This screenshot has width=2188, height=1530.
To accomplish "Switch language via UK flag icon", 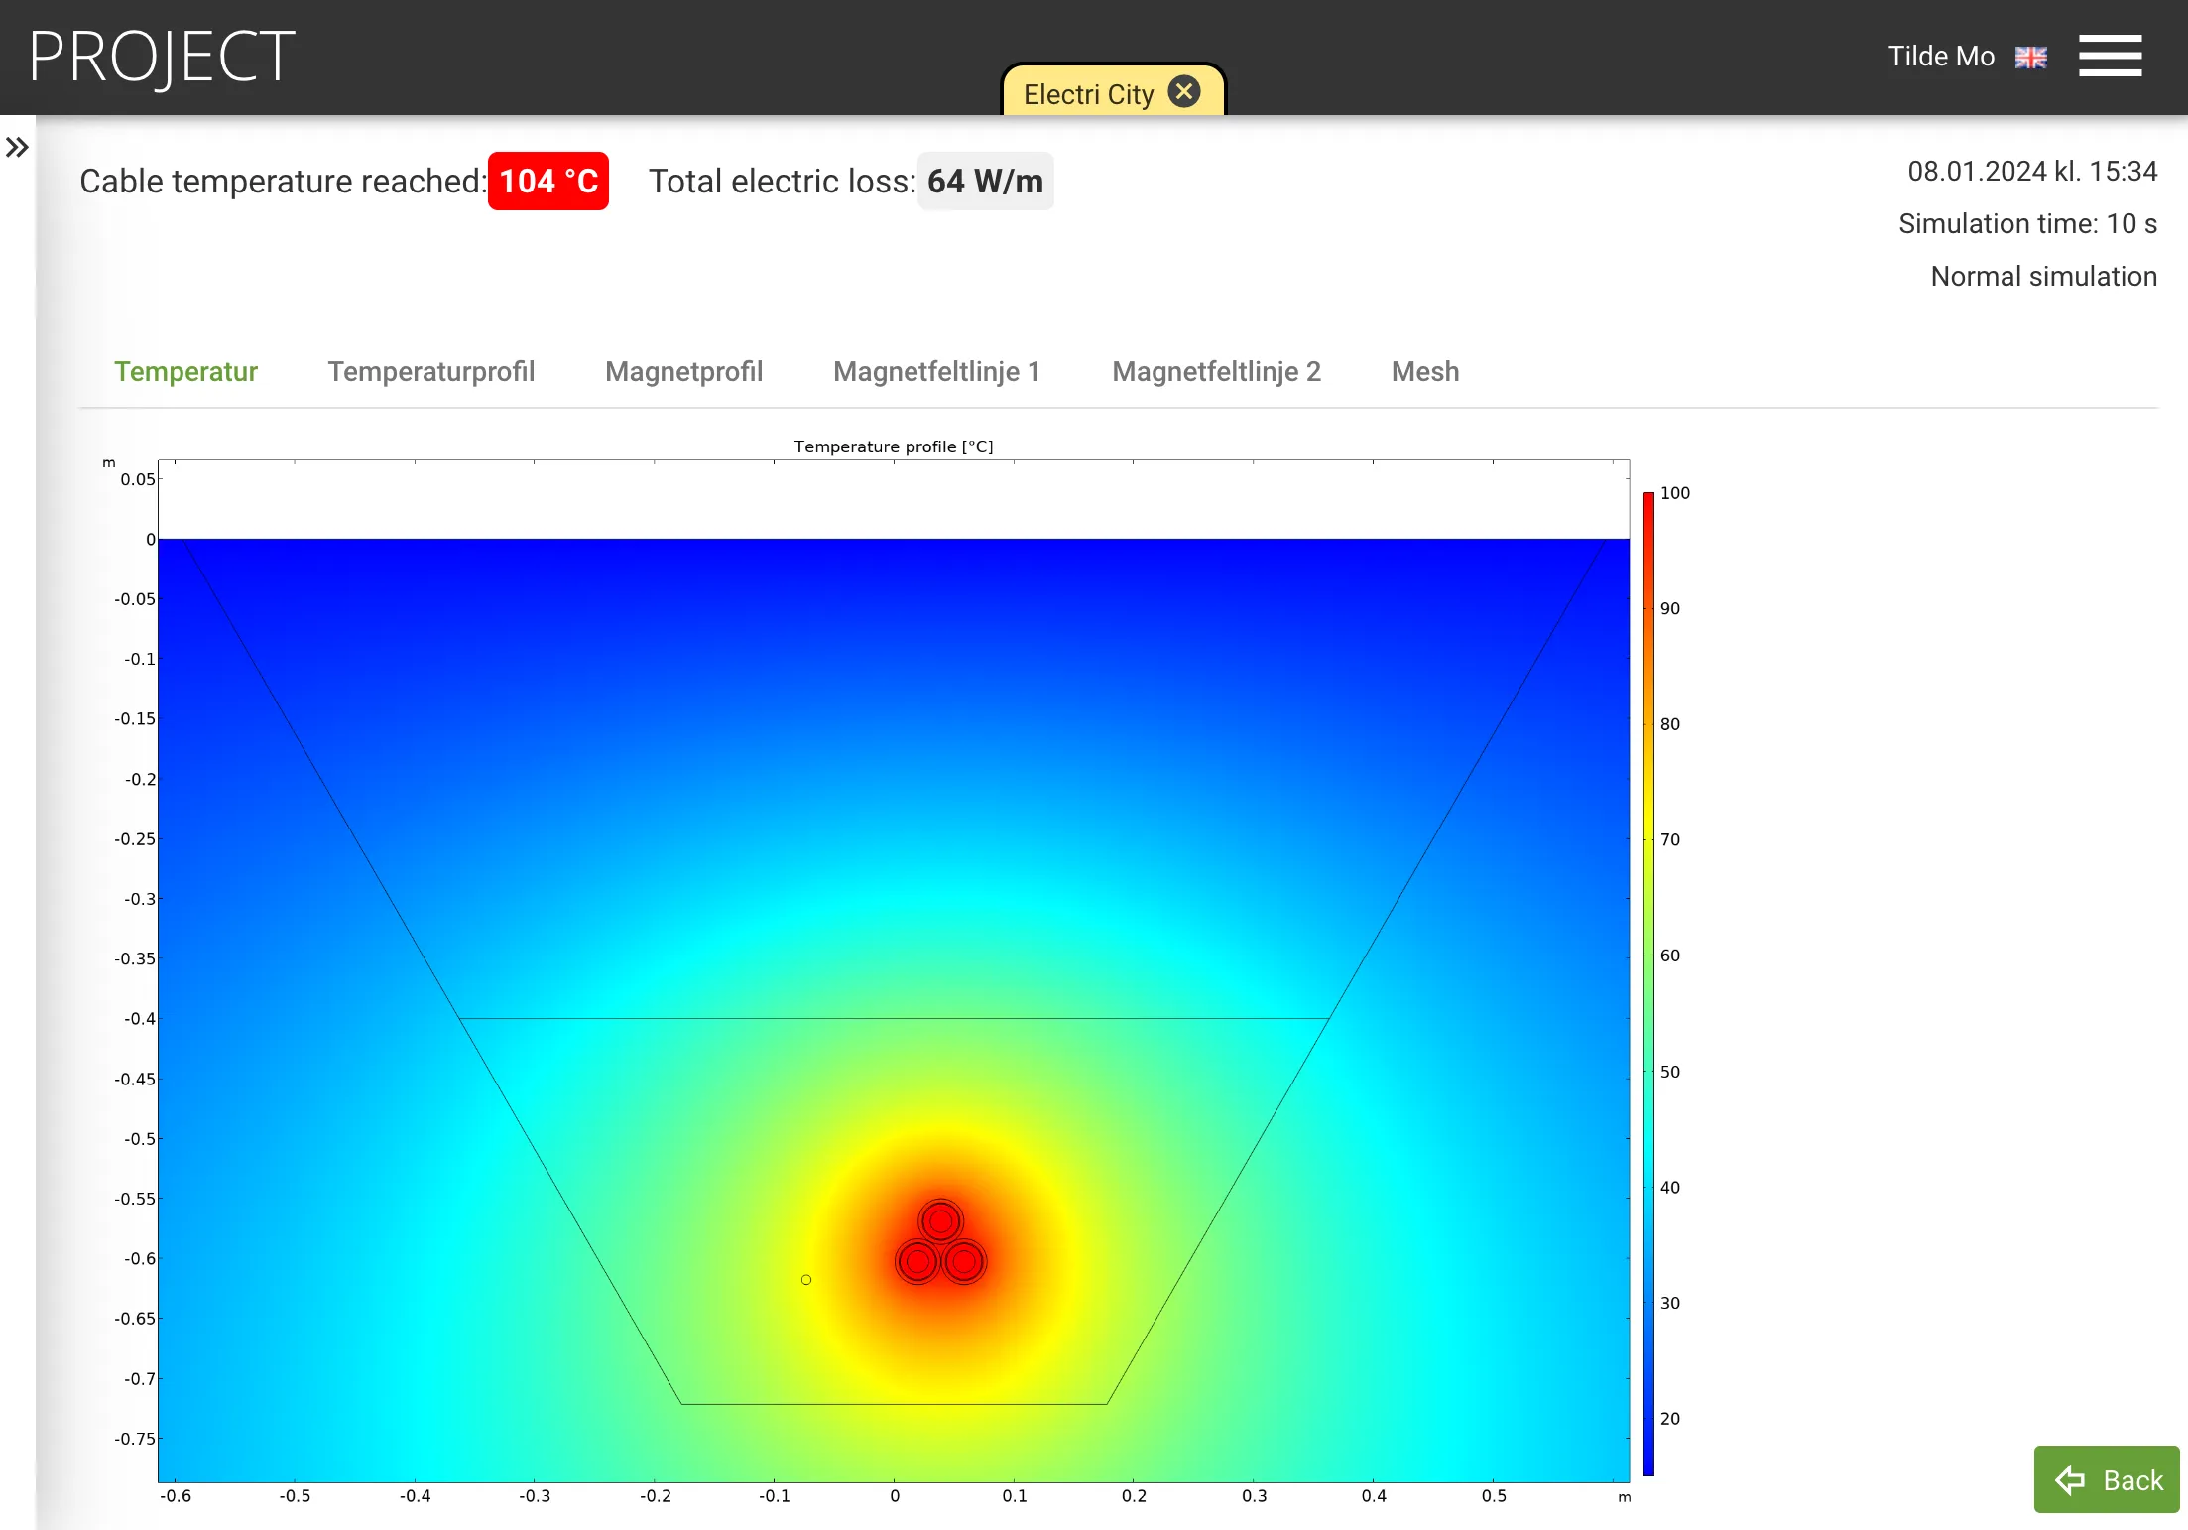I will (x=2030, y=58).
